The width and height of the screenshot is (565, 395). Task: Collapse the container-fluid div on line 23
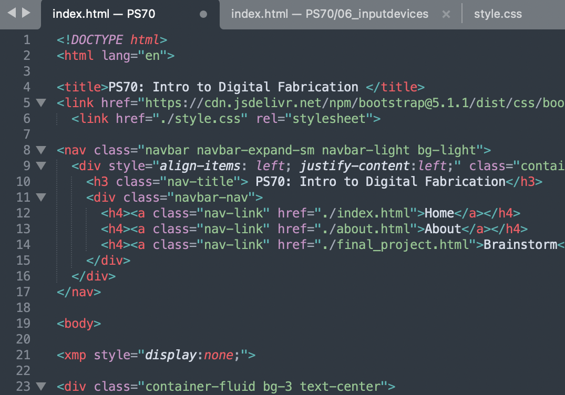[42, 387]
